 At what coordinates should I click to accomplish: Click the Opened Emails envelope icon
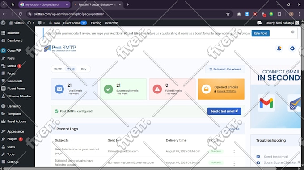point(206,89)
